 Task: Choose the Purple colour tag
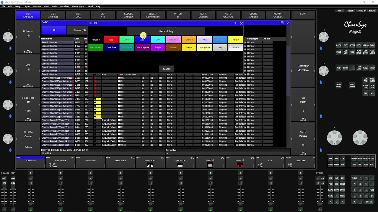[158, 47]
